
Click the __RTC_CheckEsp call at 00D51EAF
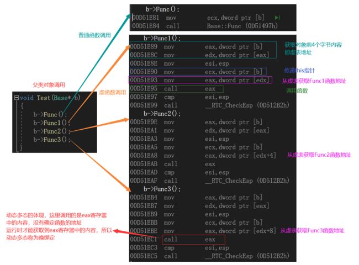click(x=210, y=181)
